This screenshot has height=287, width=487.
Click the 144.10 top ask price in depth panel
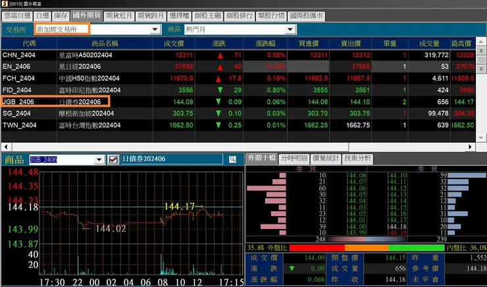pos(397,176)
